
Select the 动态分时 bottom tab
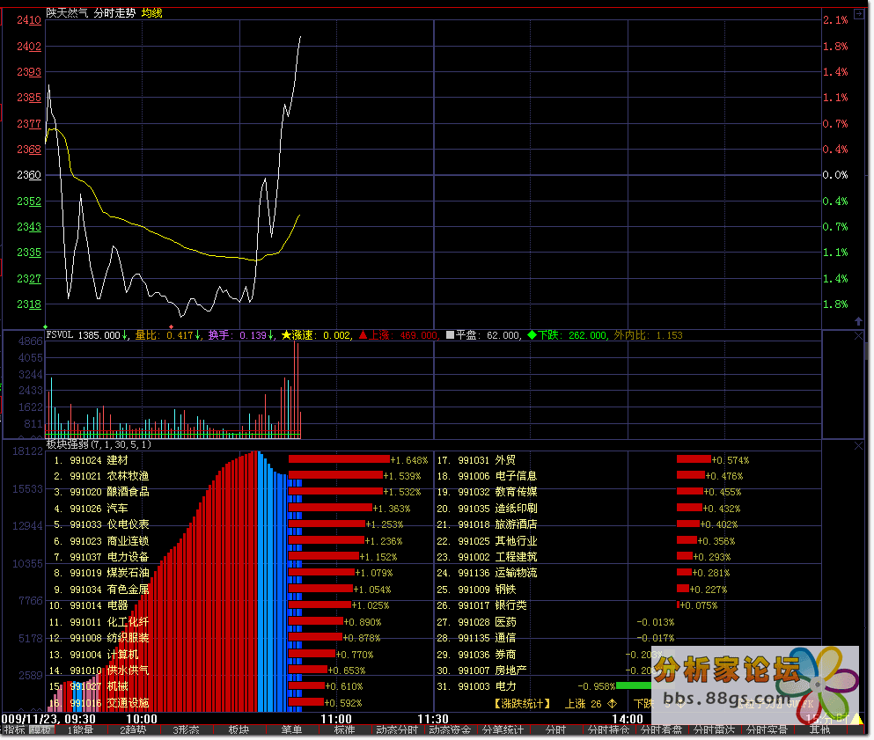(x=397, y=730)
